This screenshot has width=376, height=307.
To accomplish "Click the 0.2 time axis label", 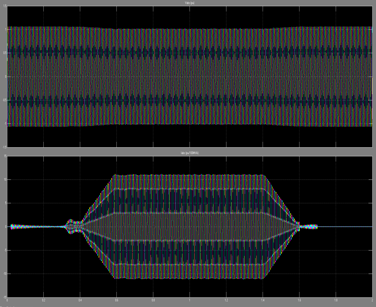I will (44, 300).
